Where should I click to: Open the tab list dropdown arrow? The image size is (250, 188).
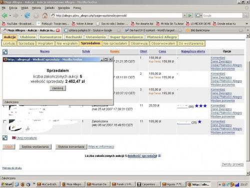247,30
